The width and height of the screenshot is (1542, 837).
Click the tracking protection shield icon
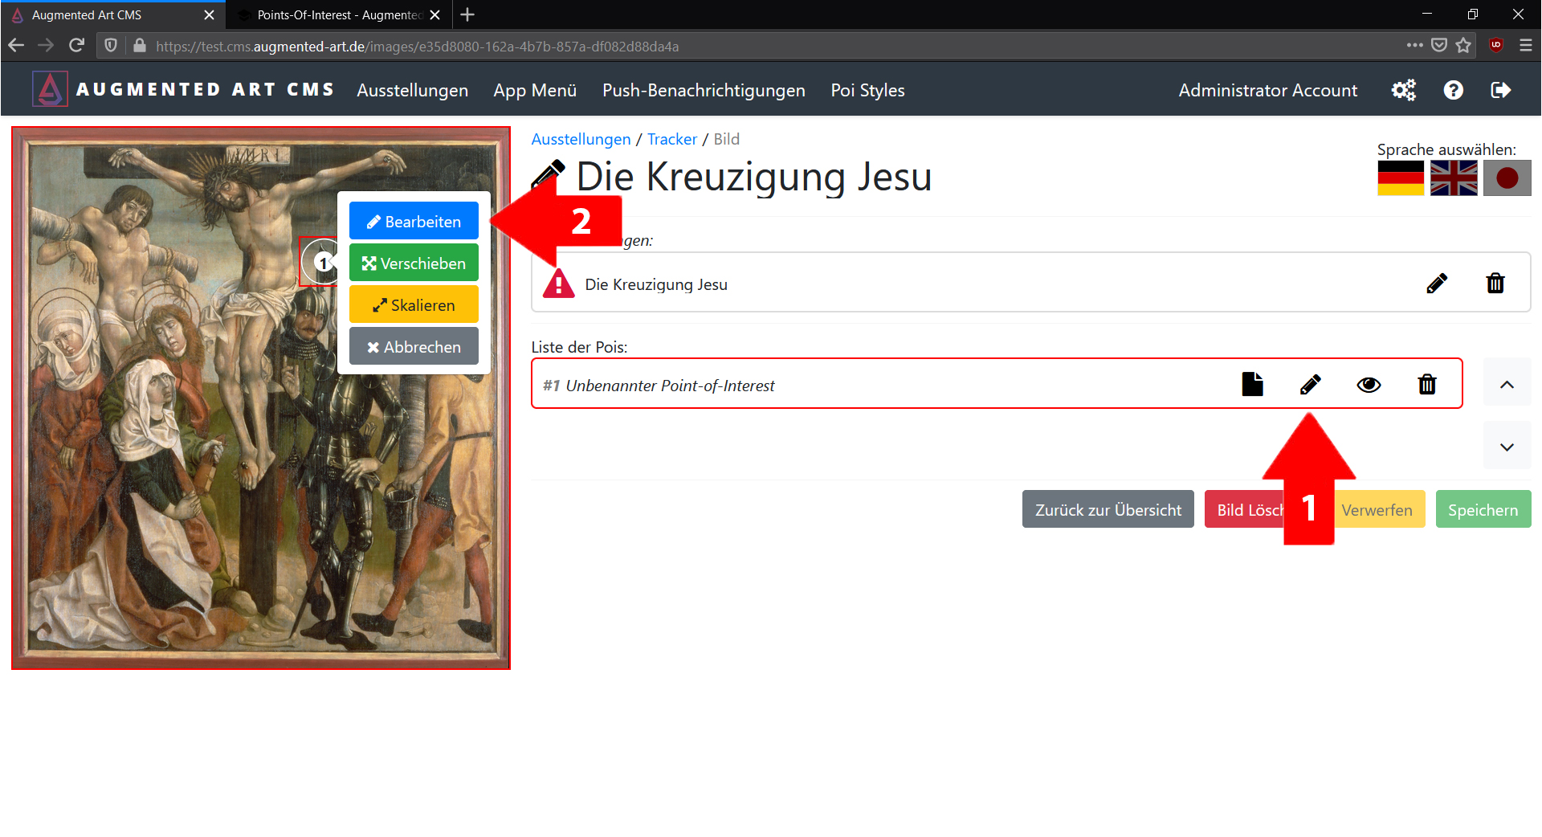tap(111, 46)
